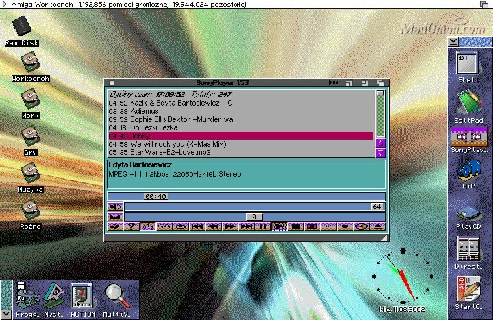
Task: Click the balance slider showing 0
Action: (255, 217)
